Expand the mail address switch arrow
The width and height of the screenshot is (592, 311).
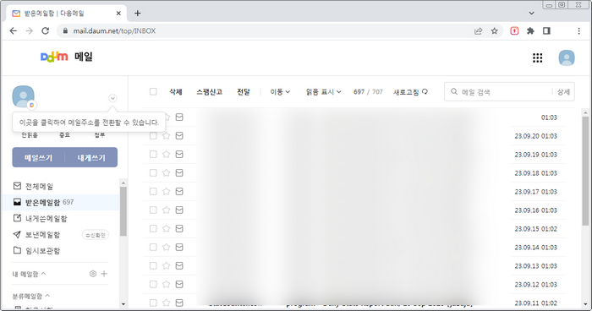pos(112,99)
